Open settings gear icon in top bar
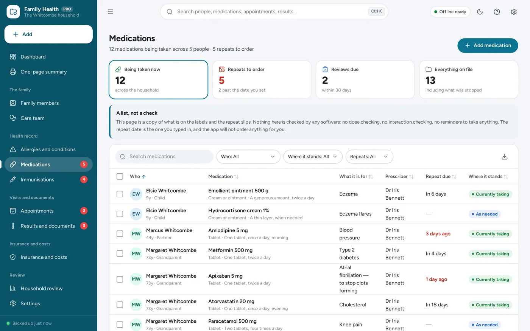 pyautogui.click(x=514, y=12)
